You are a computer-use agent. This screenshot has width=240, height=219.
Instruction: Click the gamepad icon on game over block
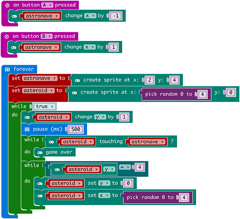pyautogui.click(x=40, y=152)
